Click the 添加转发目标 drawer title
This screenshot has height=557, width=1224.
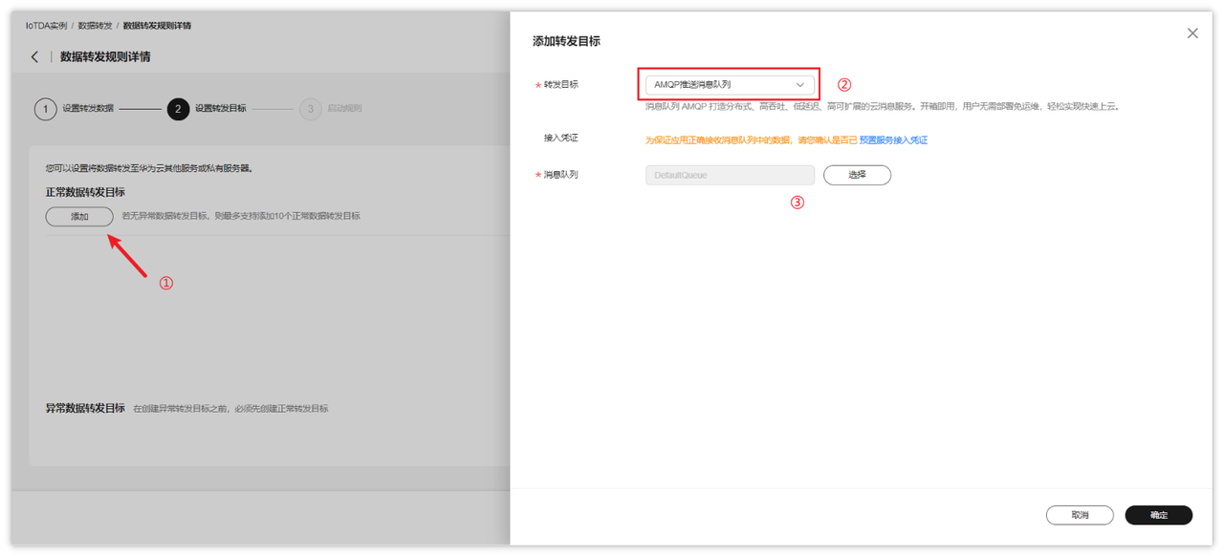tap(566, 41)
